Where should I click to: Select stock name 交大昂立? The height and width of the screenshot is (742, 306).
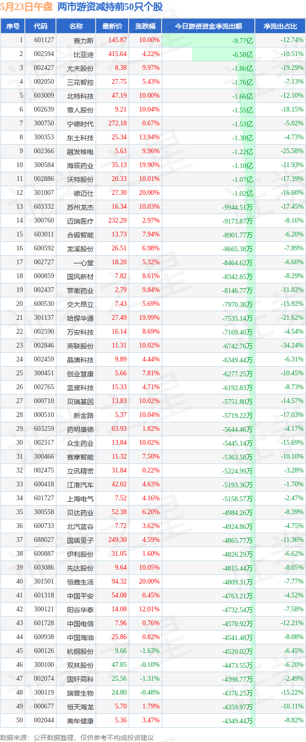point(80,304)
